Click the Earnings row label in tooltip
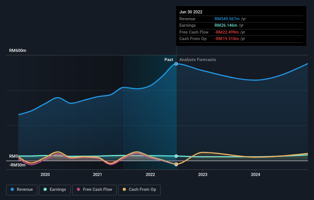This screenshot has height=200, width=314. (x=187, y=25)
